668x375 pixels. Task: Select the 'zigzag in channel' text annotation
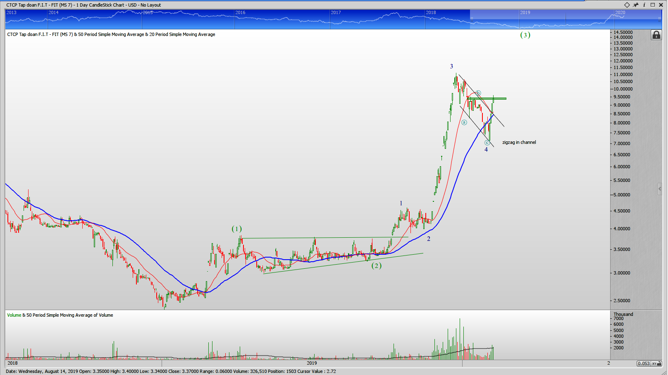point(519,142)
